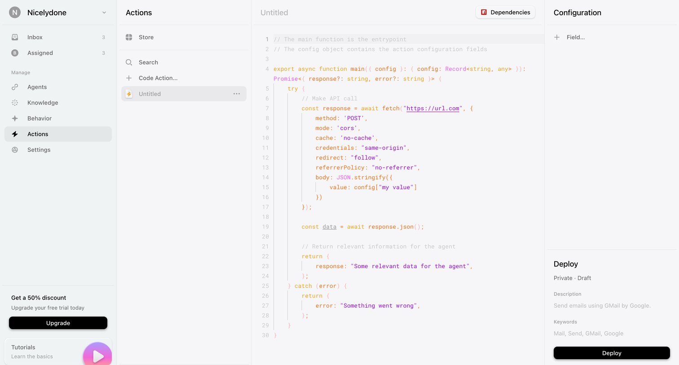The image size is (679, 365).
Task: Click the plus icon next to Field
Action: [557, 37]
